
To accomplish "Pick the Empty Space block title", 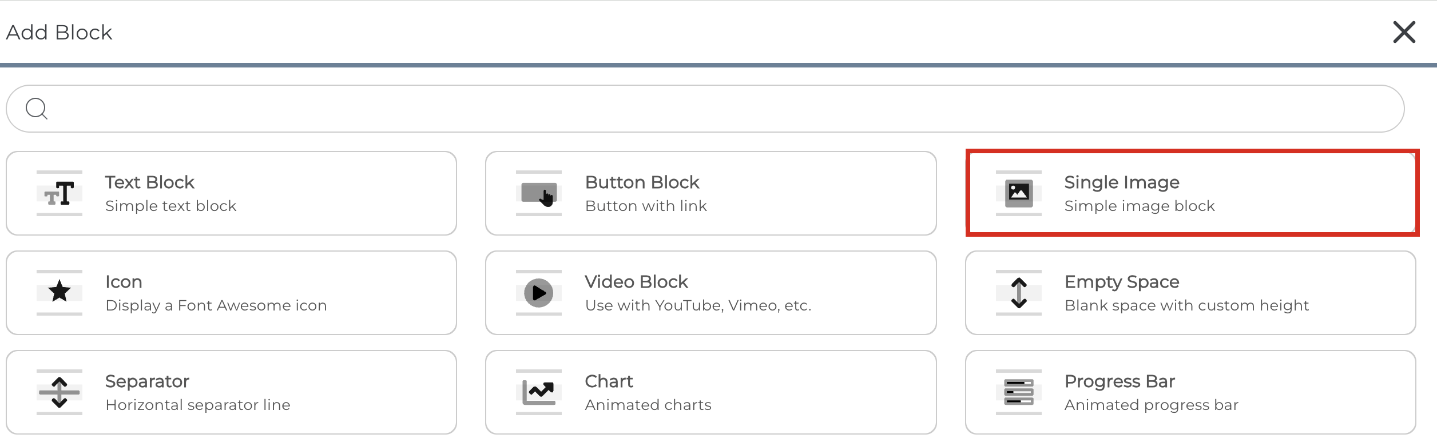I will [1121, 282].
